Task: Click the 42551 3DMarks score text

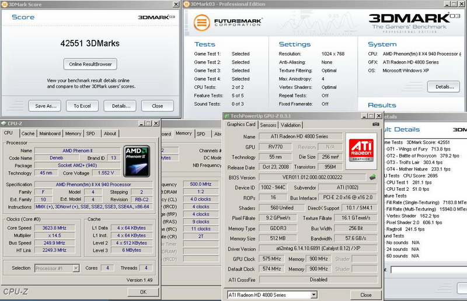Action: (90, 44)
